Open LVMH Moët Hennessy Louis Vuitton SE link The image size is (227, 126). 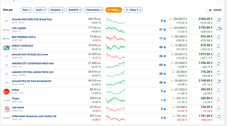(x=34, y=116)
